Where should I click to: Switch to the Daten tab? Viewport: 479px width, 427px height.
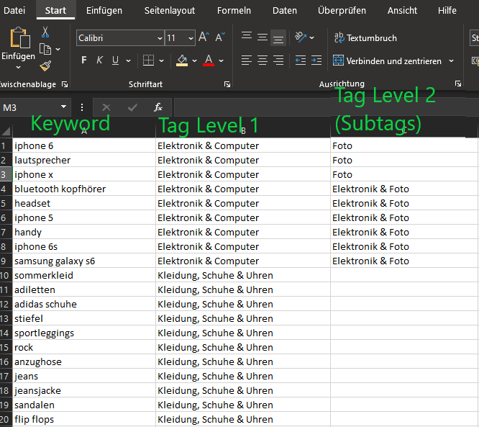(284, 10)
